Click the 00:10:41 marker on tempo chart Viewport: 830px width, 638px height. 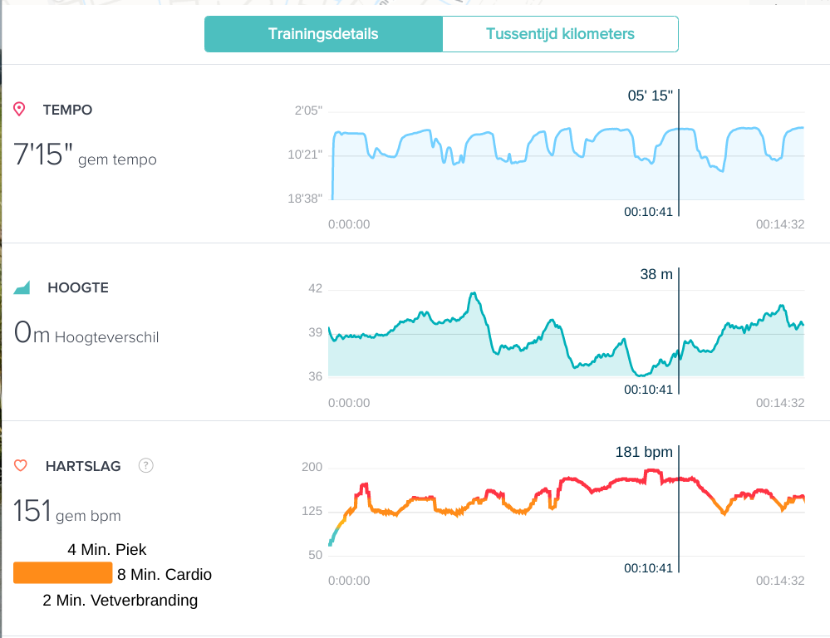tap(648, 211)
